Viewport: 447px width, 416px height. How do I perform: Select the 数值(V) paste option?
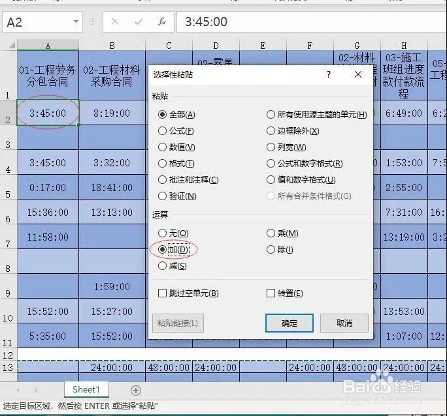pos(176,147)
